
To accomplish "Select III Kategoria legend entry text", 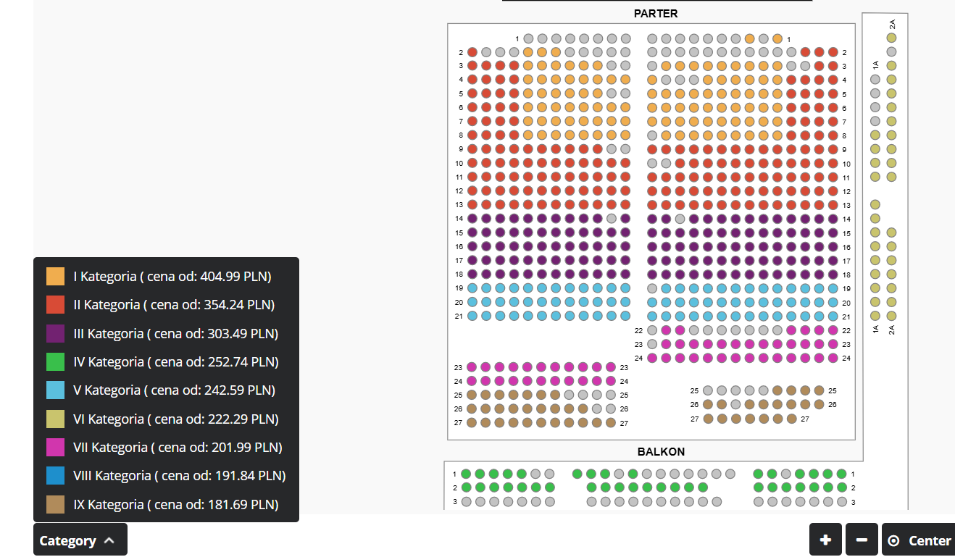I will click(175, 333).
